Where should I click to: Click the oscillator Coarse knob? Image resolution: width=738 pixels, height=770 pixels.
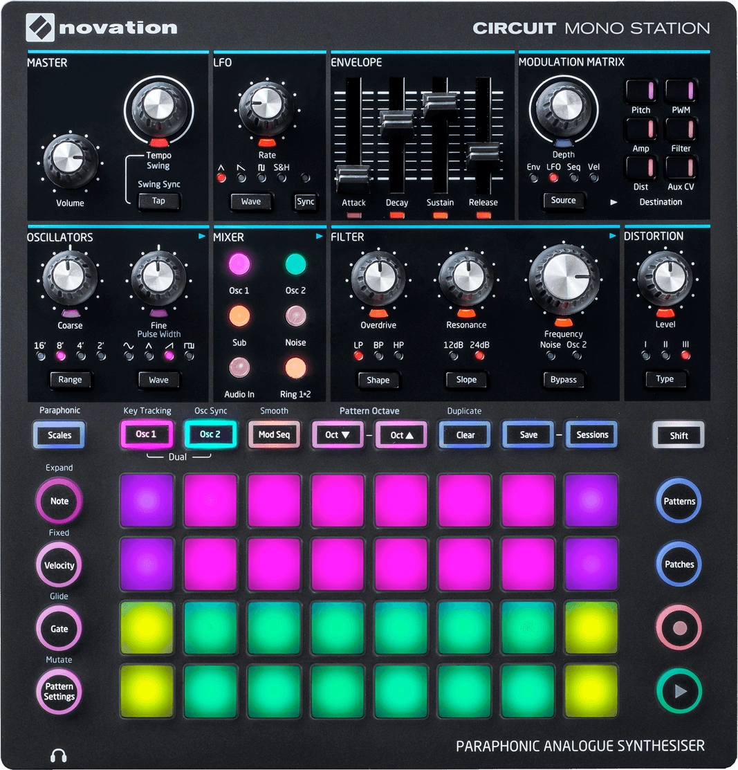tap(70, 278)
